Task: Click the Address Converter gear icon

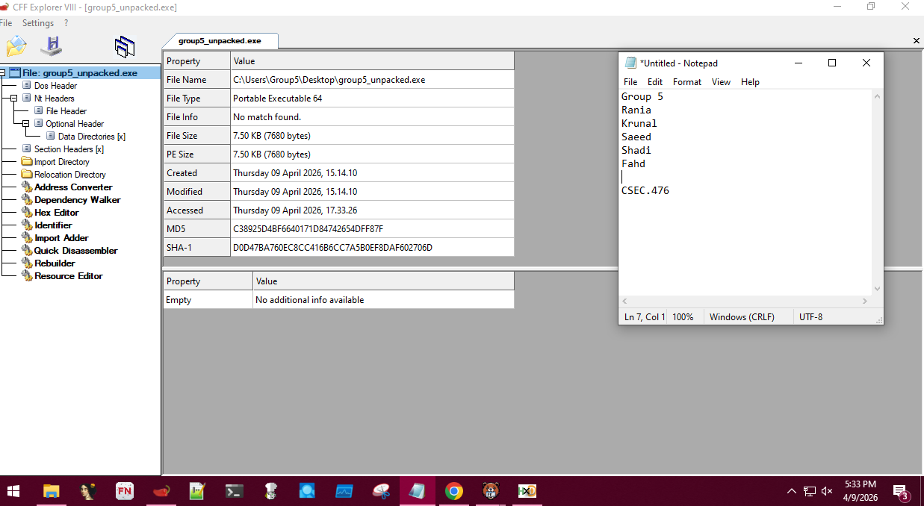Action: pos(27,187)
